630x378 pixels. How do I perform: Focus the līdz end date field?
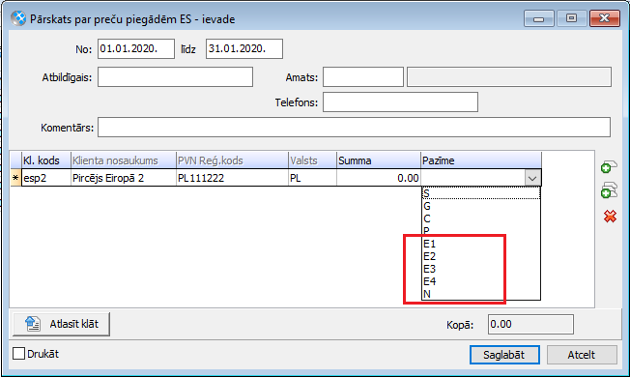(244, 48)
